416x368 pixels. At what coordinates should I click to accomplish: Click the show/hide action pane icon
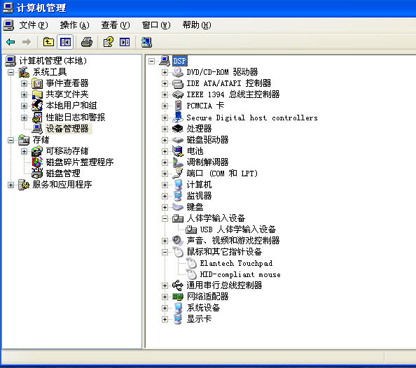125,42
